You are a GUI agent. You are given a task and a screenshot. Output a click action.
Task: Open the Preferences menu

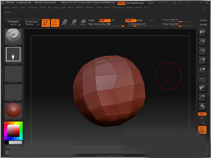pos(118,7)
